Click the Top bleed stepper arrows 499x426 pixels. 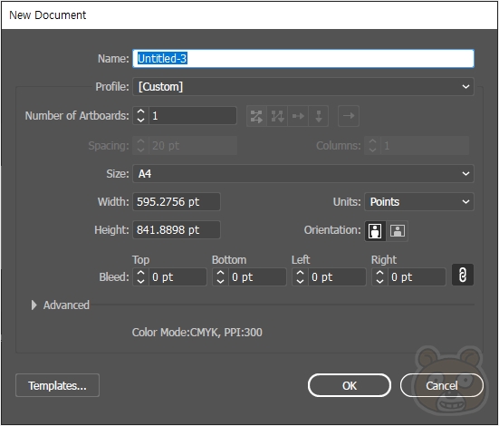[x=140, y=276]
